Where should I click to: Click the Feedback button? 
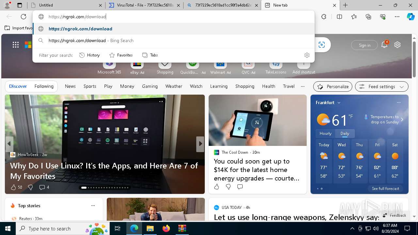394,215
